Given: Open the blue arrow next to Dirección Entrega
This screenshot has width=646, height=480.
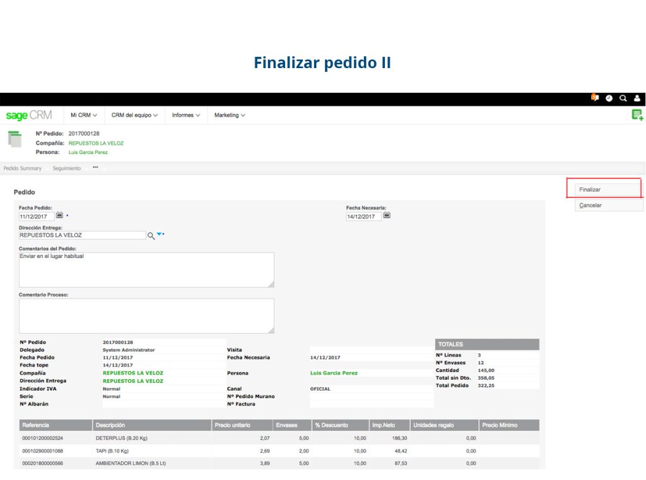Looking at the screenshot, I should click(x=159, y=233).
